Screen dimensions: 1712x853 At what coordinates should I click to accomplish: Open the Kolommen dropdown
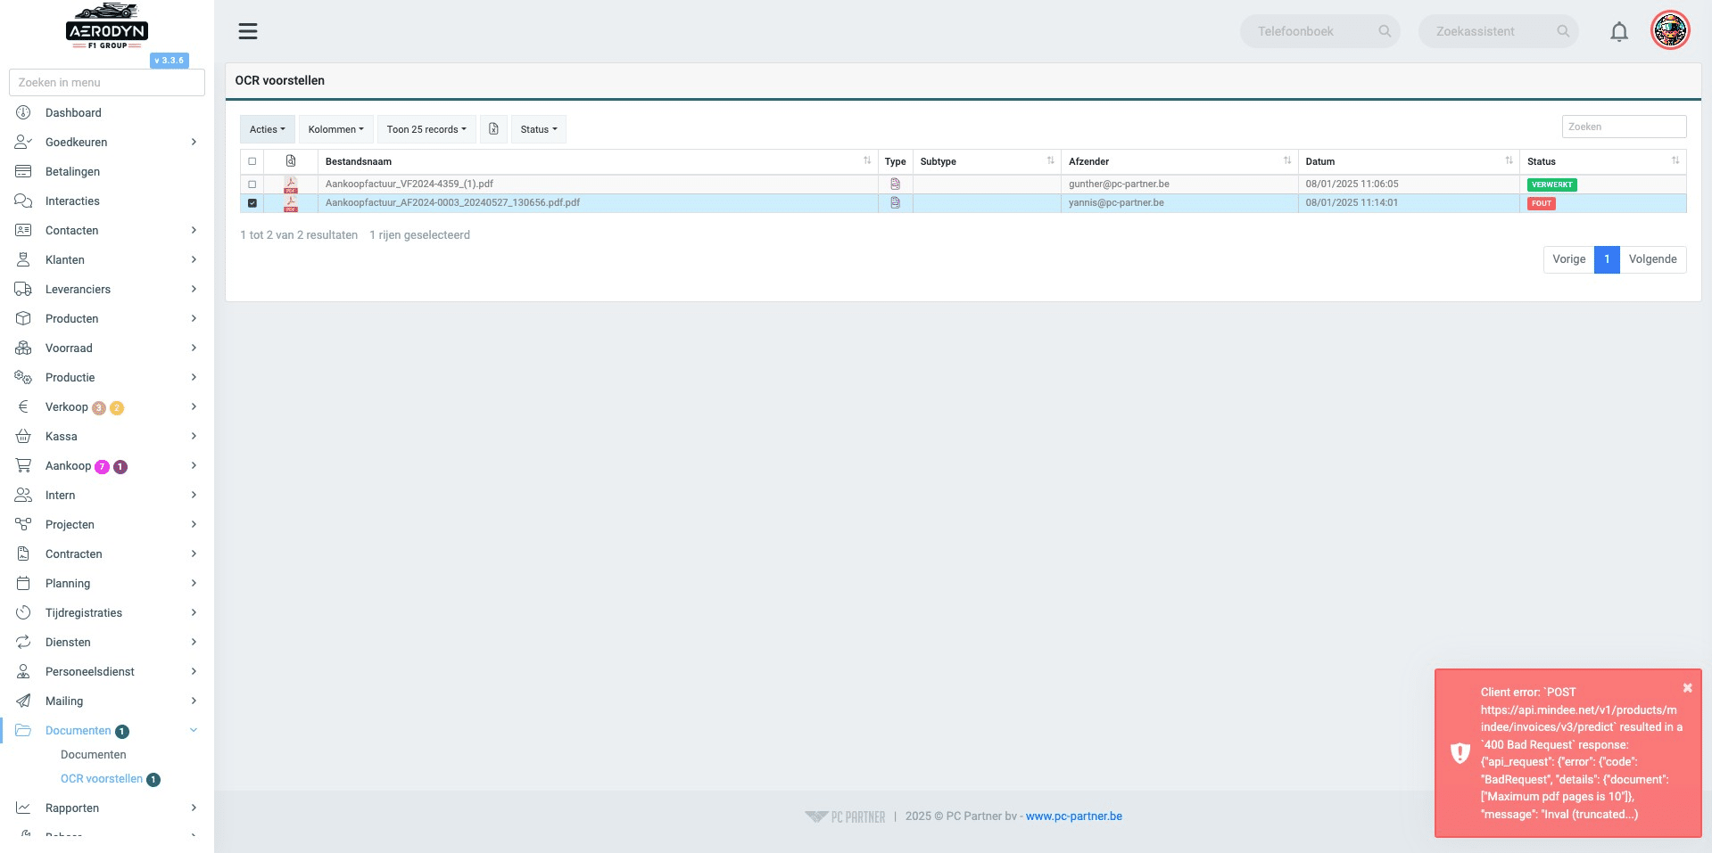pos(335,129)
